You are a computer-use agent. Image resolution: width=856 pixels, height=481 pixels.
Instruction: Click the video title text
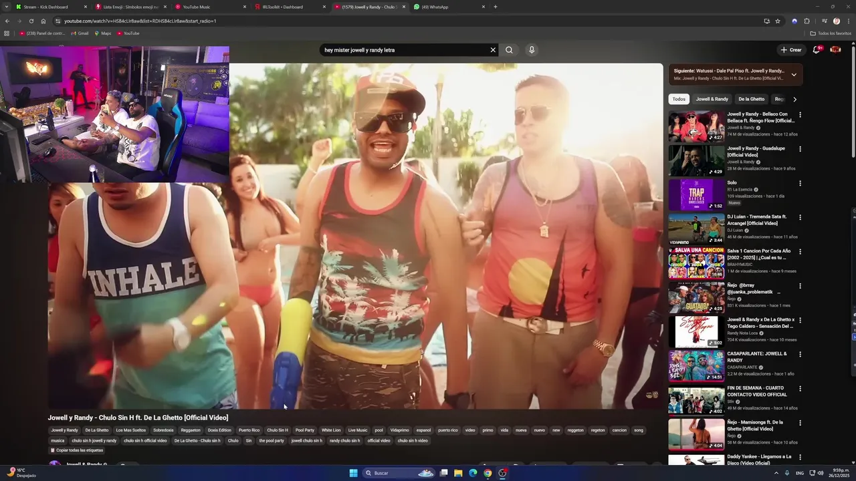(138, 418)
